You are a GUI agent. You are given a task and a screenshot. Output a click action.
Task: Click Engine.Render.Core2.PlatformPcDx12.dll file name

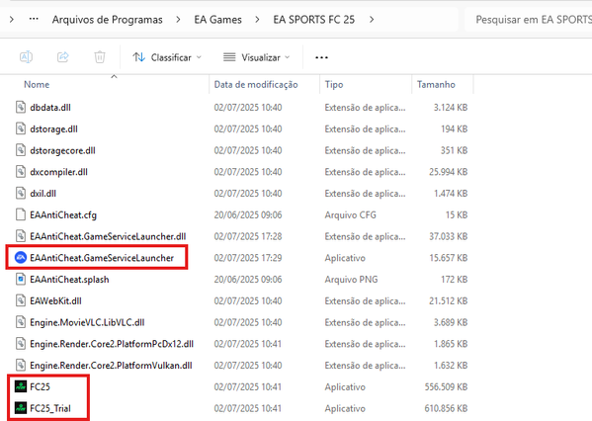click(x=112, y=344)
